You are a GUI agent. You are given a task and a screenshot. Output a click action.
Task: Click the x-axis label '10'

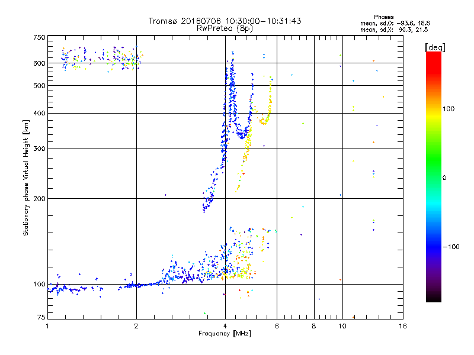pos(342,326)
